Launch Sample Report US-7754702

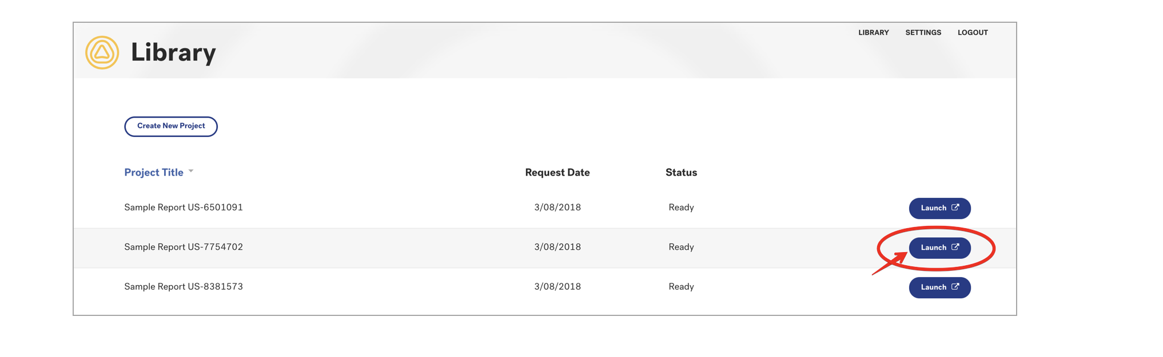click(x=939, y=248)
